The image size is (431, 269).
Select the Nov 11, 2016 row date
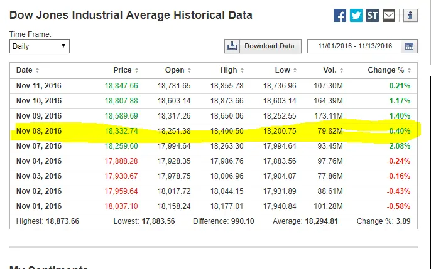[39, 86]
